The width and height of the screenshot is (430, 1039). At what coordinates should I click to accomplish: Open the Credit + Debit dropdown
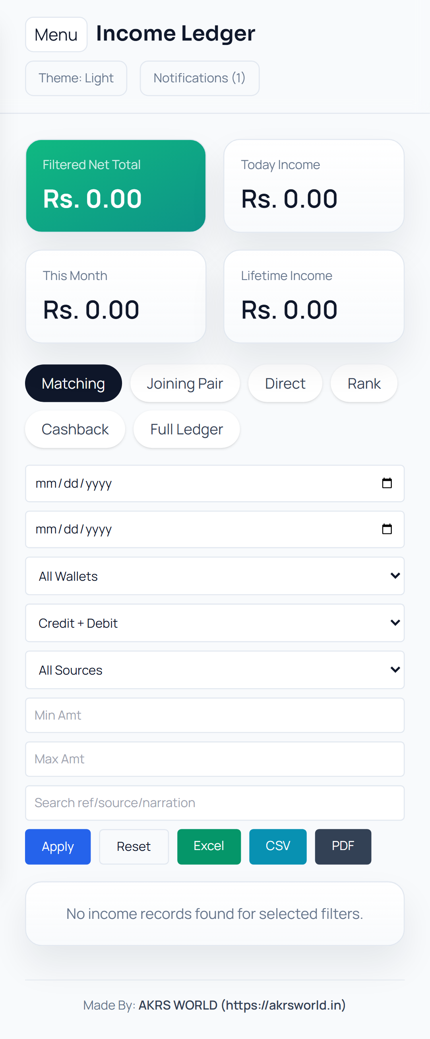tap(214, 623)
